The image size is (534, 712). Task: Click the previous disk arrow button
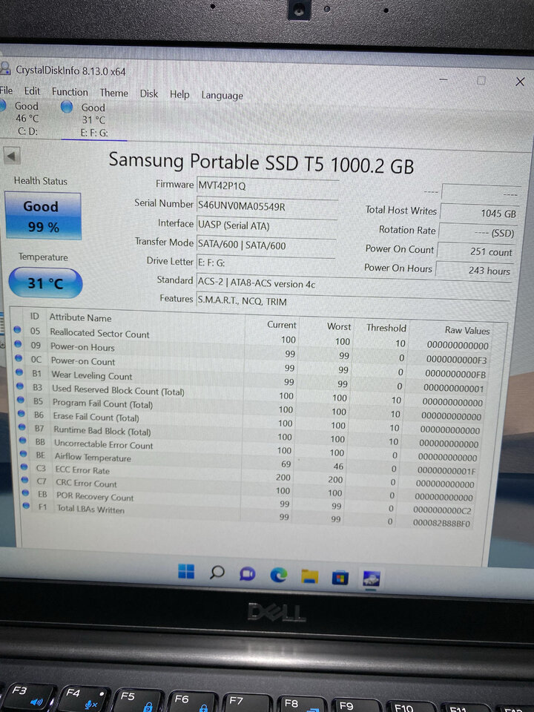(x=12, y=156)
